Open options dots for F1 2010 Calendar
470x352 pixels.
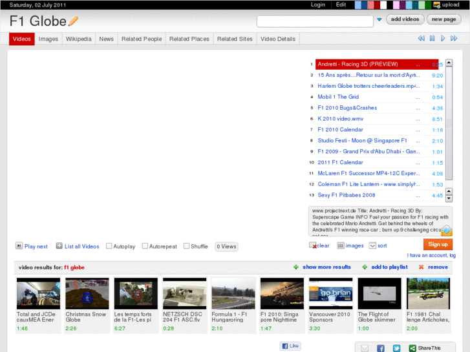tap(418, 130)
